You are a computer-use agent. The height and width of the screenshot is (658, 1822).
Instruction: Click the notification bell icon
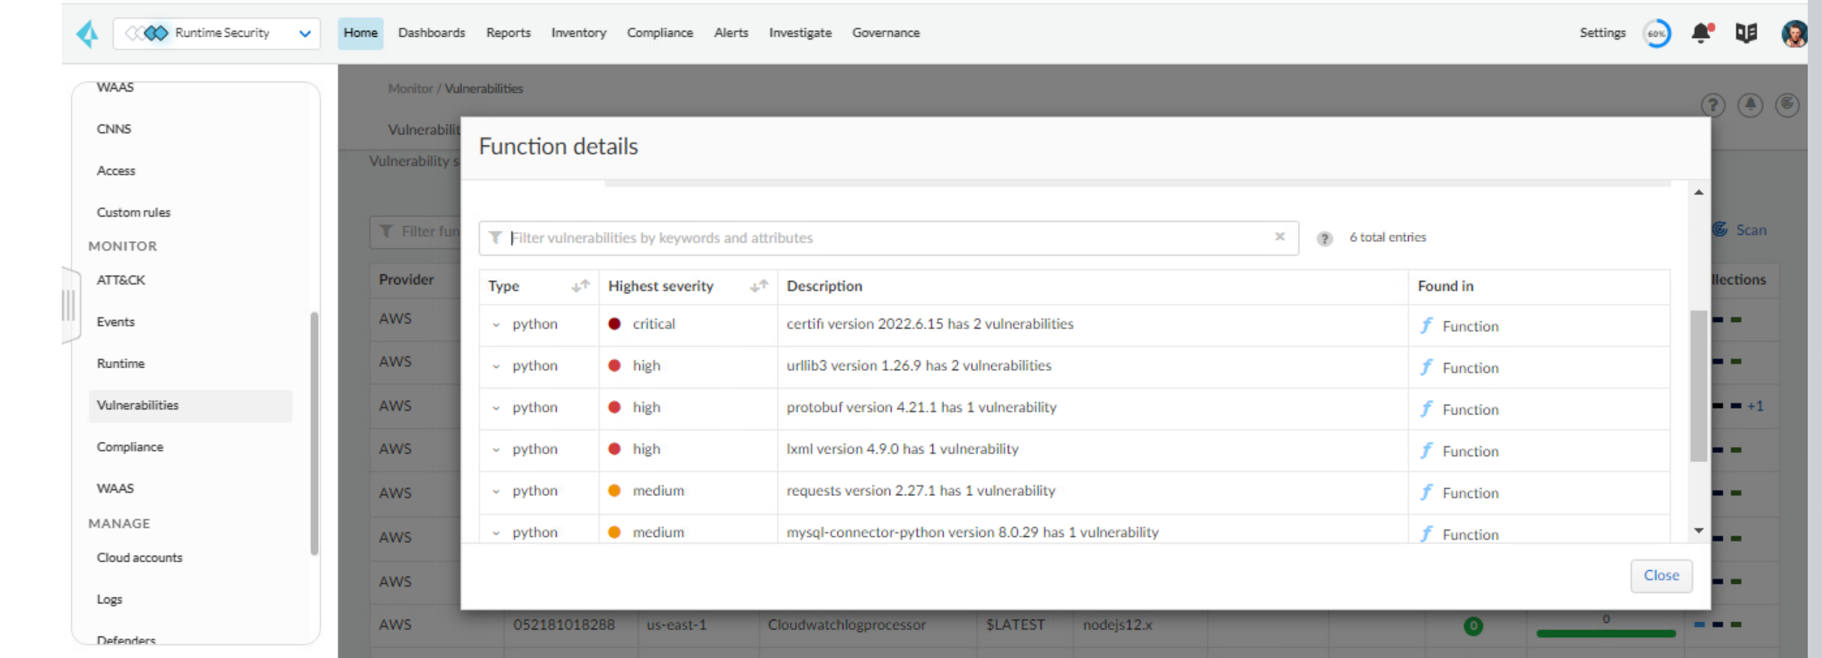point(1701,33)
